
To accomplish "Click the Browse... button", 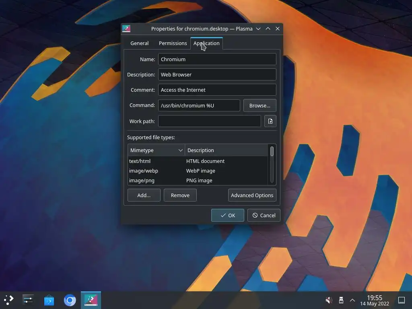I will click(260, 105).
